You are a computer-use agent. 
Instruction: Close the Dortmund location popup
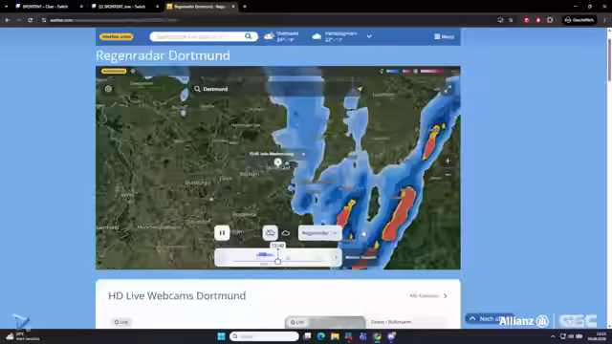303,154
